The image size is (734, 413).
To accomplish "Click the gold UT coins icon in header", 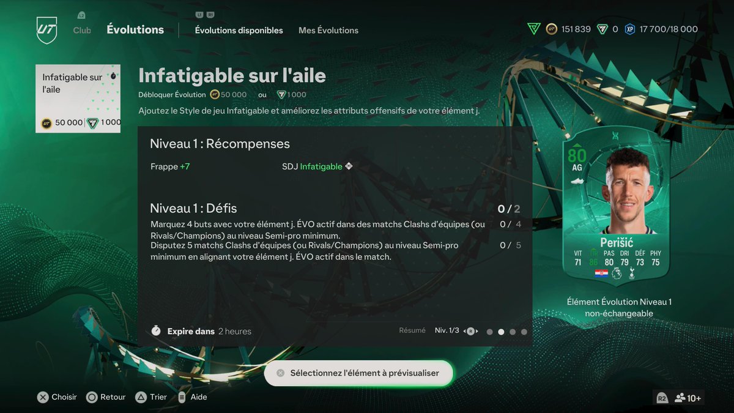I will click(x=552, y=29).
